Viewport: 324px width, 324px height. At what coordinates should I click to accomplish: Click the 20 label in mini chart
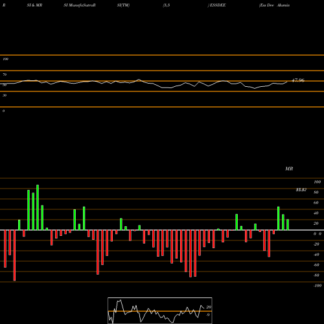(209, 307)
